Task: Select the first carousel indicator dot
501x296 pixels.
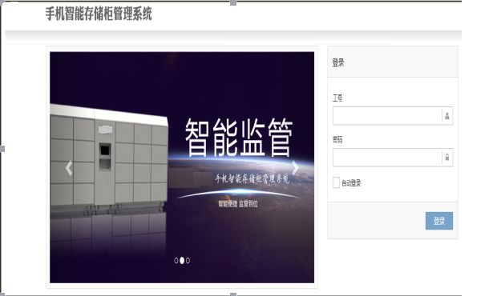Action: click(176, 261)
